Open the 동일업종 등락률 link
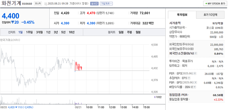This screenshot has height=110, width=228. 180,99
